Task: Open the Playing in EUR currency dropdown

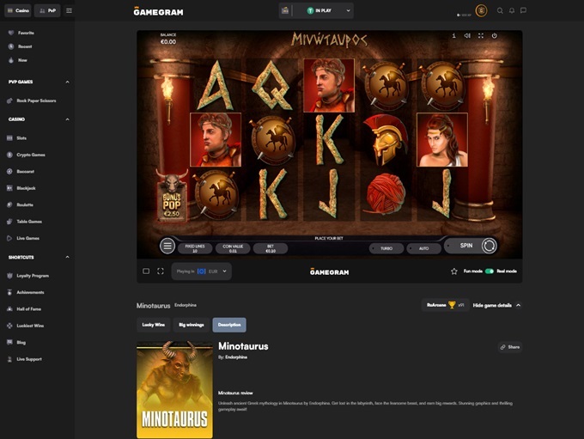Action: coord(202,271)
